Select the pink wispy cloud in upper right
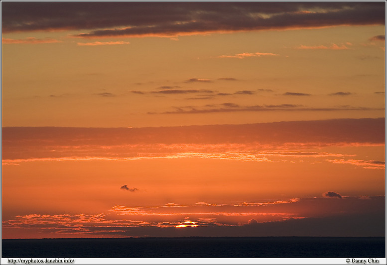Viewport: 387px width, 265px height. 324,47
